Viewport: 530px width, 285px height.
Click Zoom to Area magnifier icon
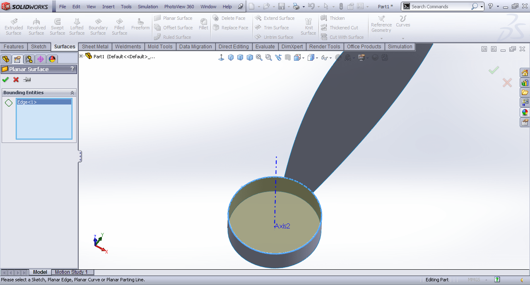[269, 57]
